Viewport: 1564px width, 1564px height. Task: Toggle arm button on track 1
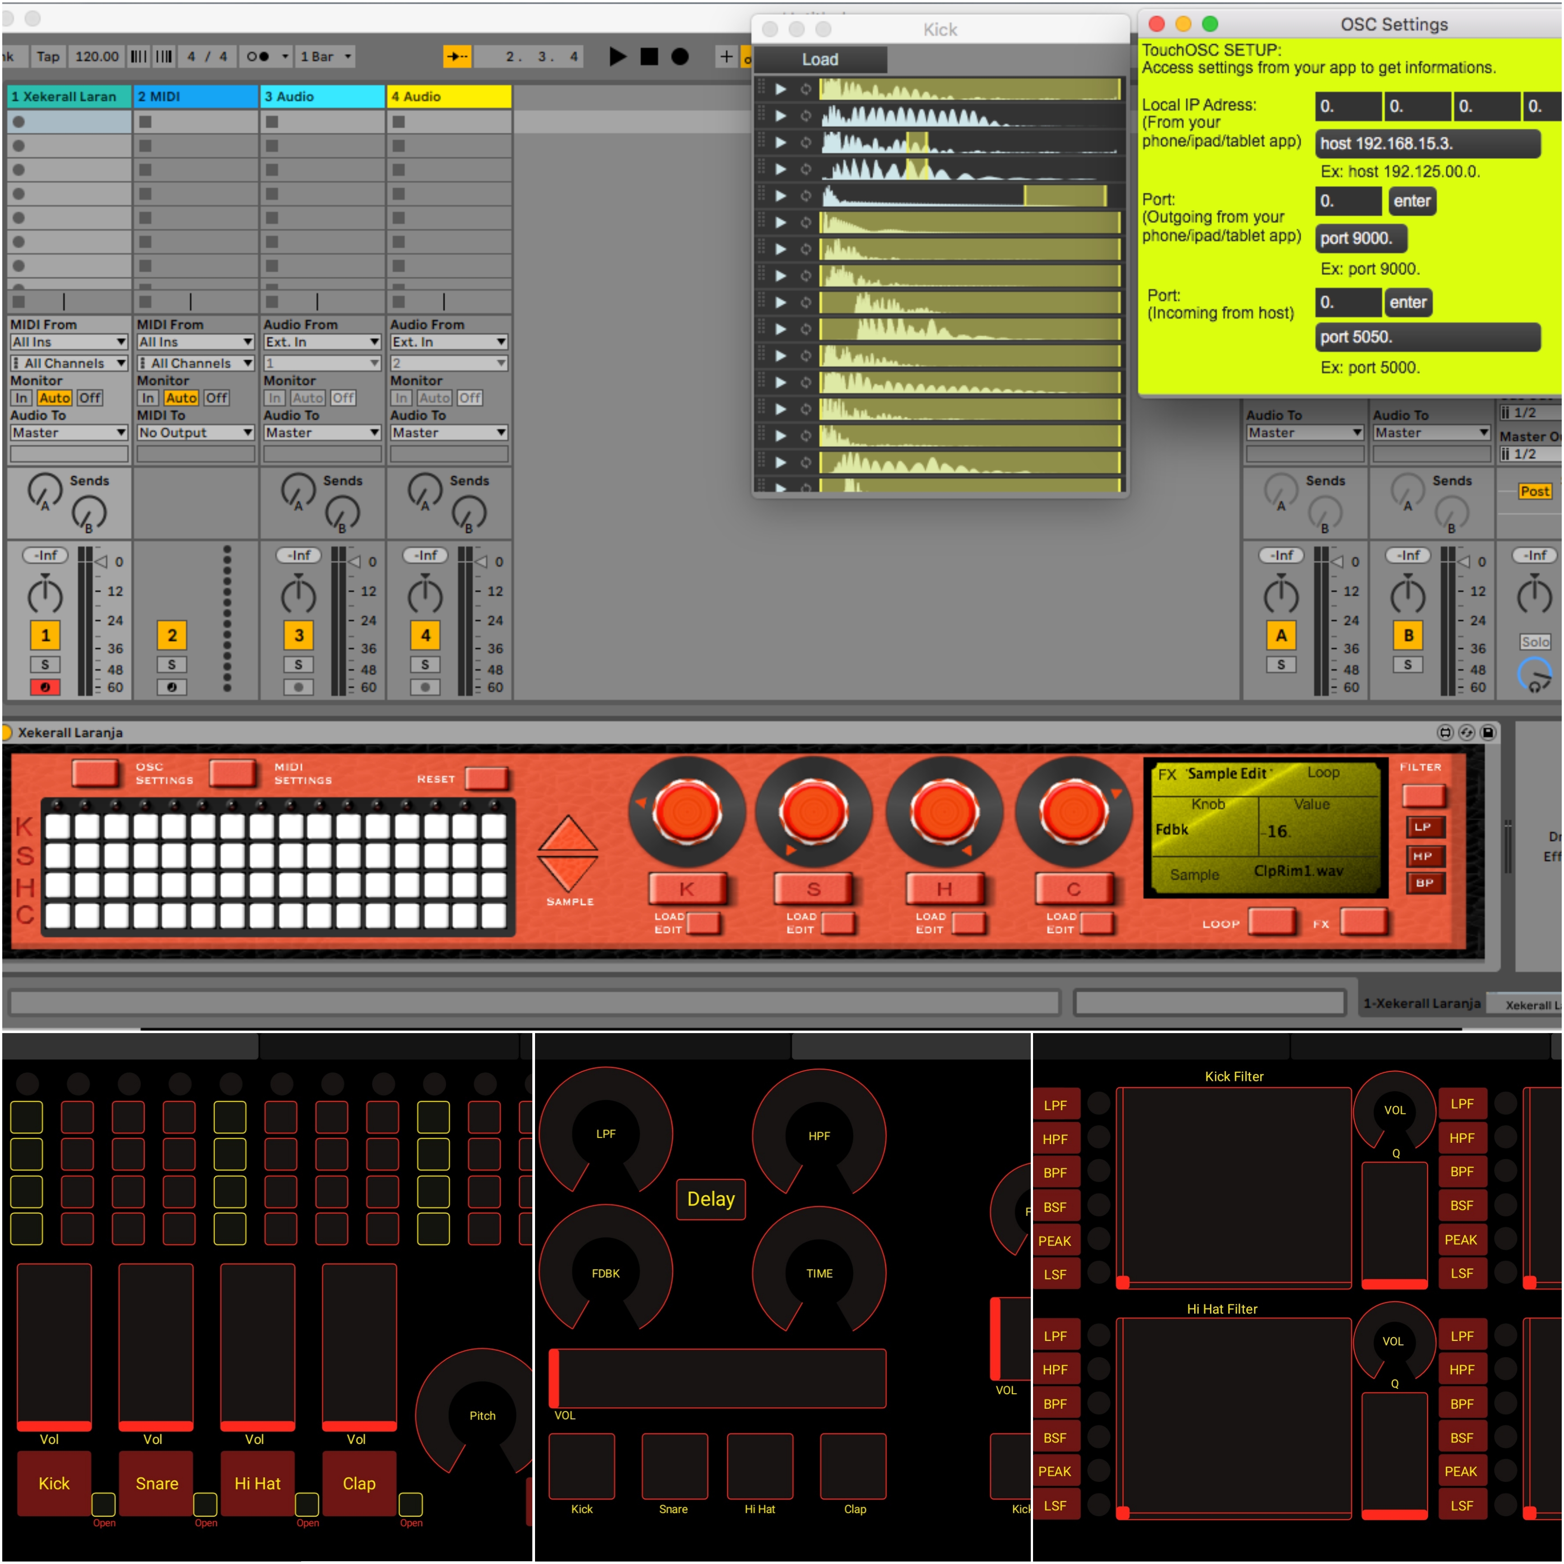click(45, 687)
